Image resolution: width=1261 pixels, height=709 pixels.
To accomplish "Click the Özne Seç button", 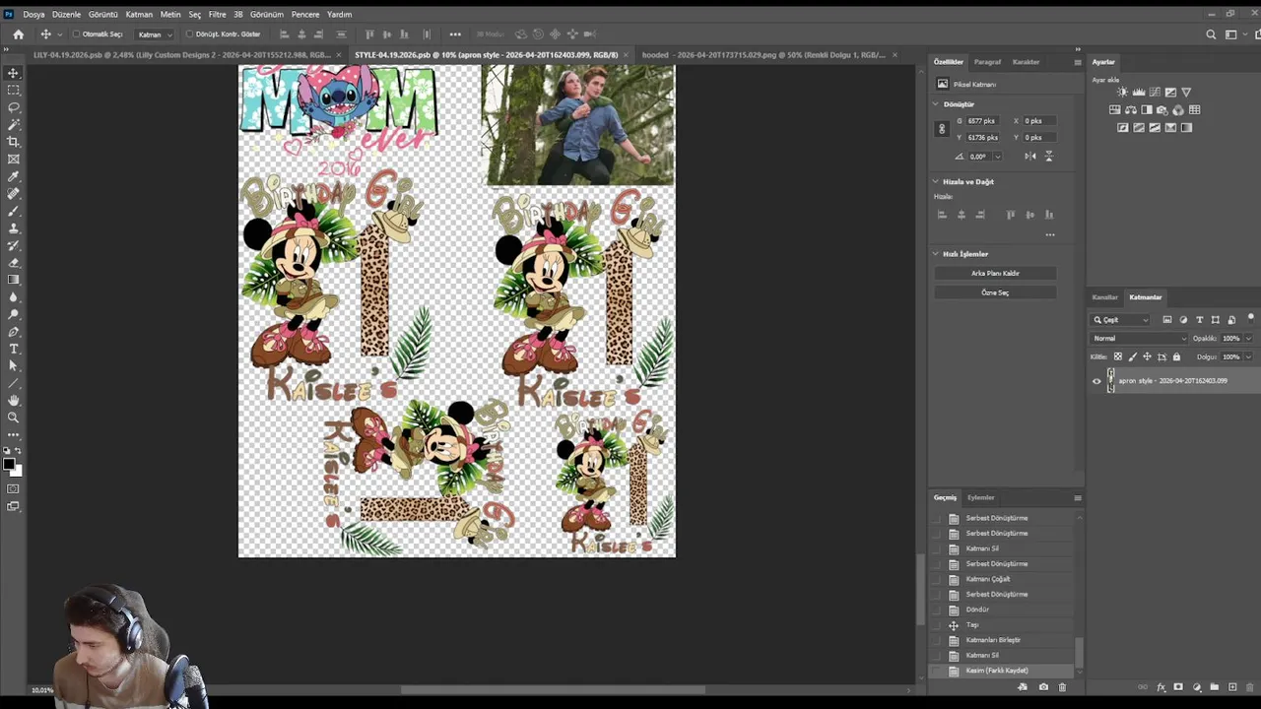I will (995, 292).
